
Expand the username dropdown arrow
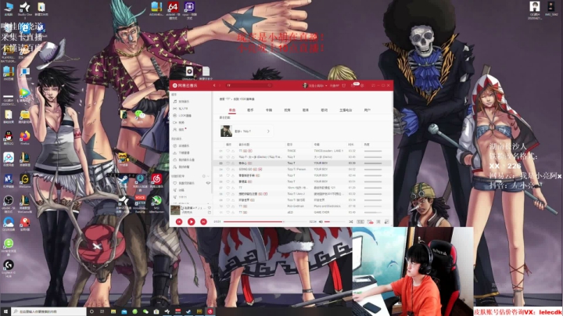click(326, 85)
